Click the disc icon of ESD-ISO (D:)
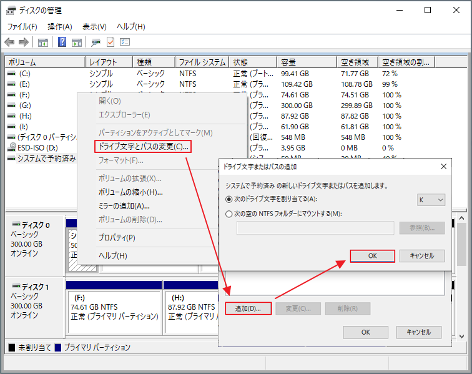 pos(12,147)
